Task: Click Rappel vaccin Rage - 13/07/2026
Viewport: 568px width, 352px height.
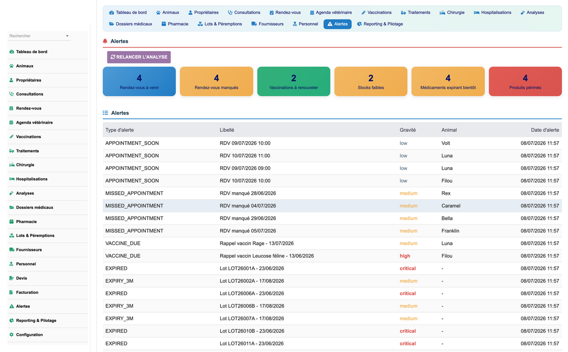Action: (257, 243)
